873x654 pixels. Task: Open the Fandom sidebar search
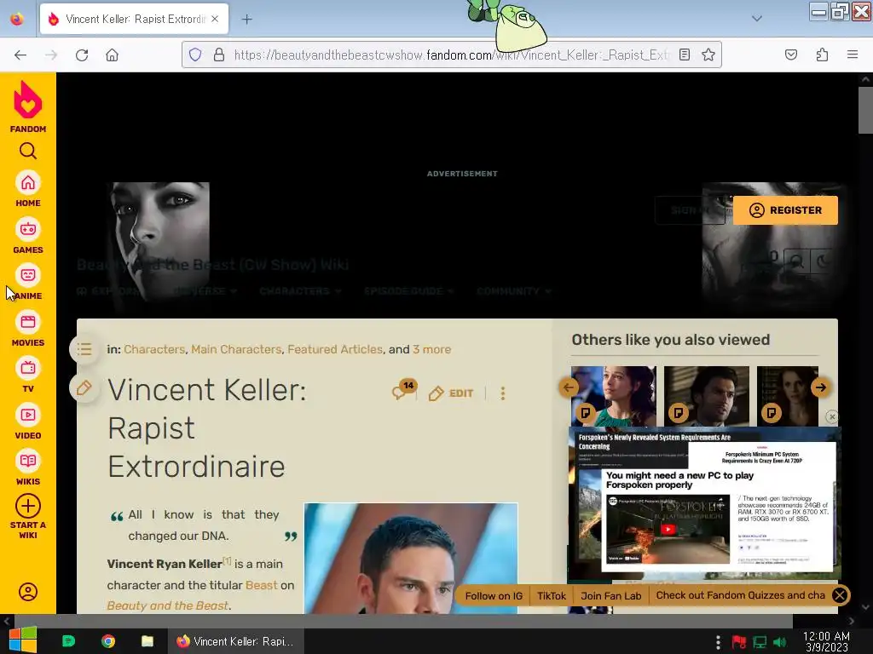point(28,151)
